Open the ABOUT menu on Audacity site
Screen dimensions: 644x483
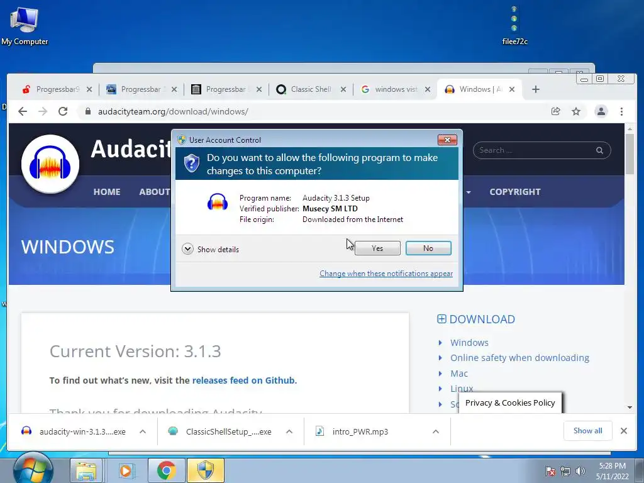click(155, 192)
